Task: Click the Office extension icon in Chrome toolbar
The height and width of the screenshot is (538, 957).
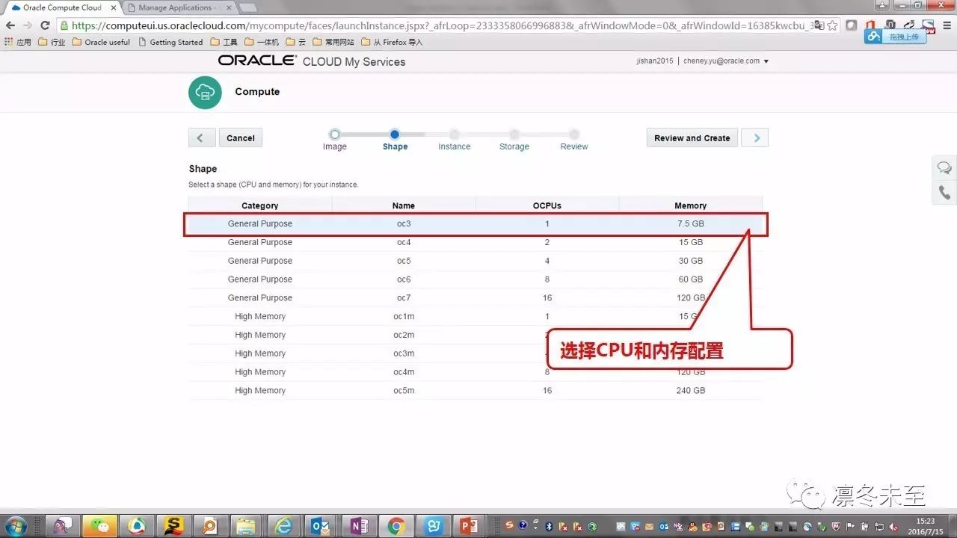Action: tap(870, 25)
